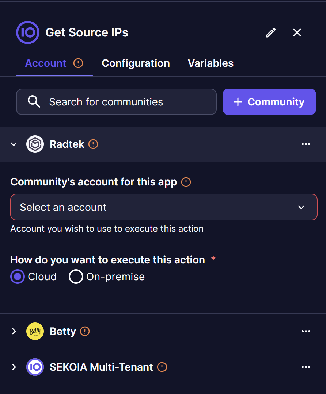Screen dimensions: 326x394
Task: Expand the SEKOIA Multi-Tenant section
Action: pyautogui.click(x=14, y=367)
